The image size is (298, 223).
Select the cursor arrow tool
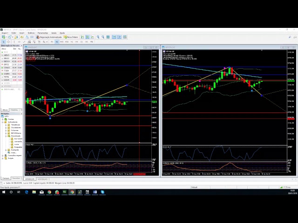pos(3,42)
